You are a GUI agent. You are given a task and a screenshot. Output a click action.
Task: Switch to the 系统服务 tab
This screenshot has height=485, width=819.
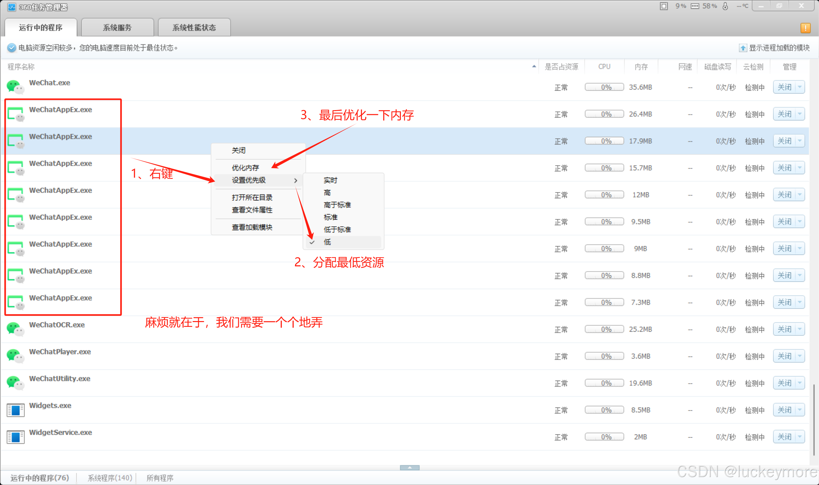(x=117, y=28)
